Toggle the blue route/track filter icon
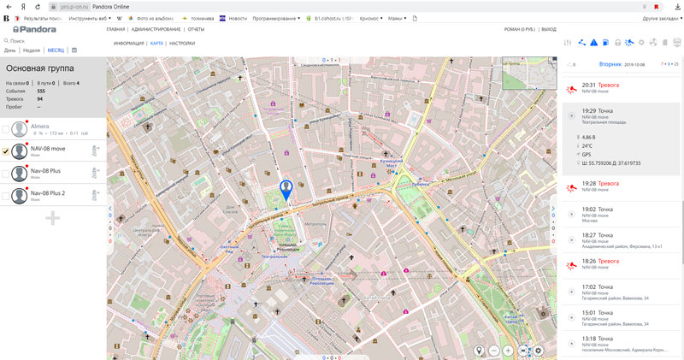The height and width of the screenshot is (360, 684). point(582,42)
